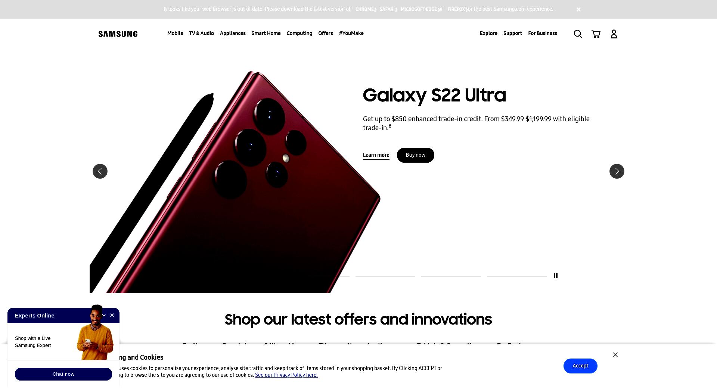
Task: Start a chat with Chat now
Action: [63, 374]
